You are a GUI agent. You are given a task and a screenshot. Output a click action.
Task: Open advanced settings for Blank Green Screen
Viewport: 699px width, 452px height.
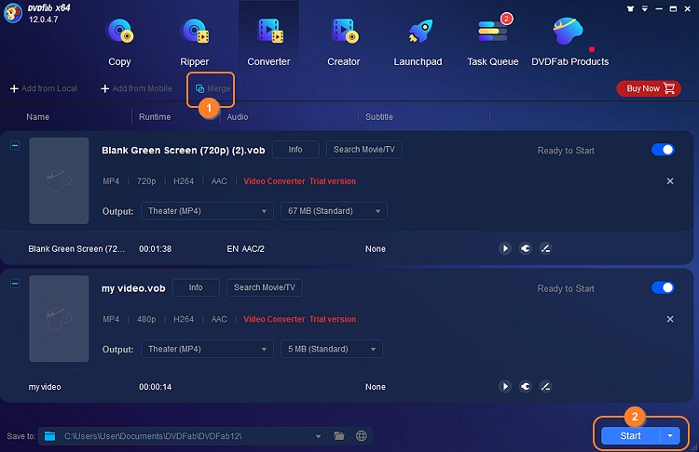click(525, 248)
